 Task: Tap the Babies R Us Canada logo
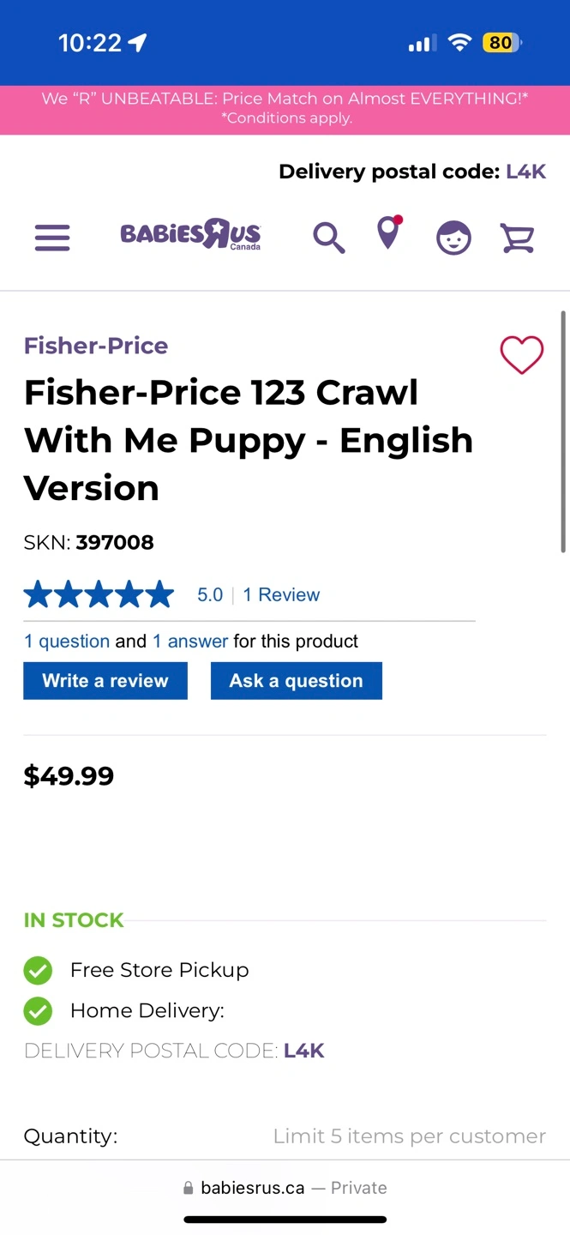coord(190,234)
